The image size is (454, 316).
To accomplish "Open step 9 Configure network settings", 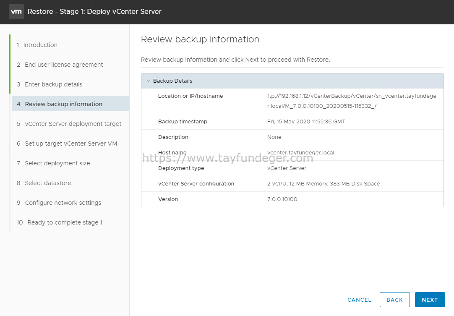I will point(59,202).
